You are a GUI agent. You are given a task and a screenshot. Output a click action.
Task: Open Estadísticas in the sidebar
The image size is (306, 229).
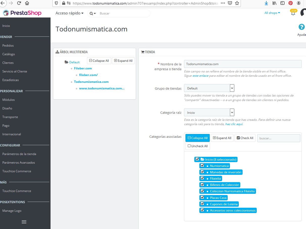11,80
